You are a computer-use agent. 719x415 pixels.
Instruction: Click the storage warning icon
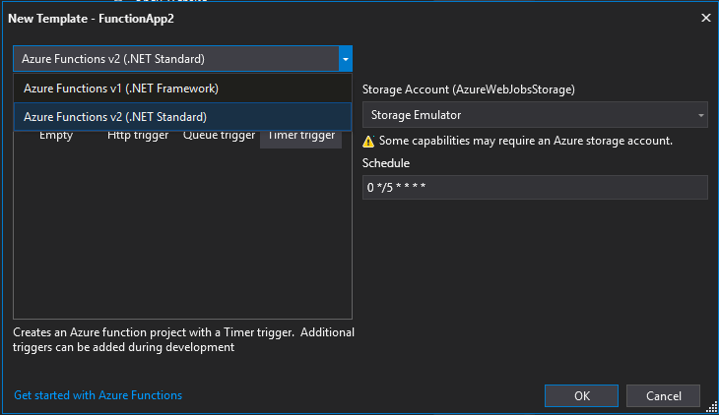(x=368, y=141)
